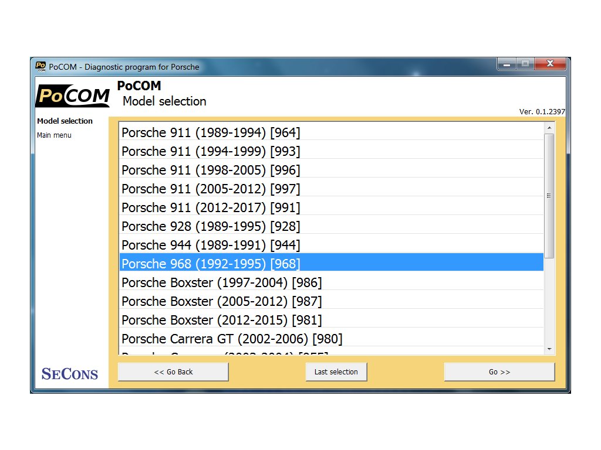Viewport: 601px width, 450px height.
Task: Click the model list scroll down arrow
Action: (549, 349)
